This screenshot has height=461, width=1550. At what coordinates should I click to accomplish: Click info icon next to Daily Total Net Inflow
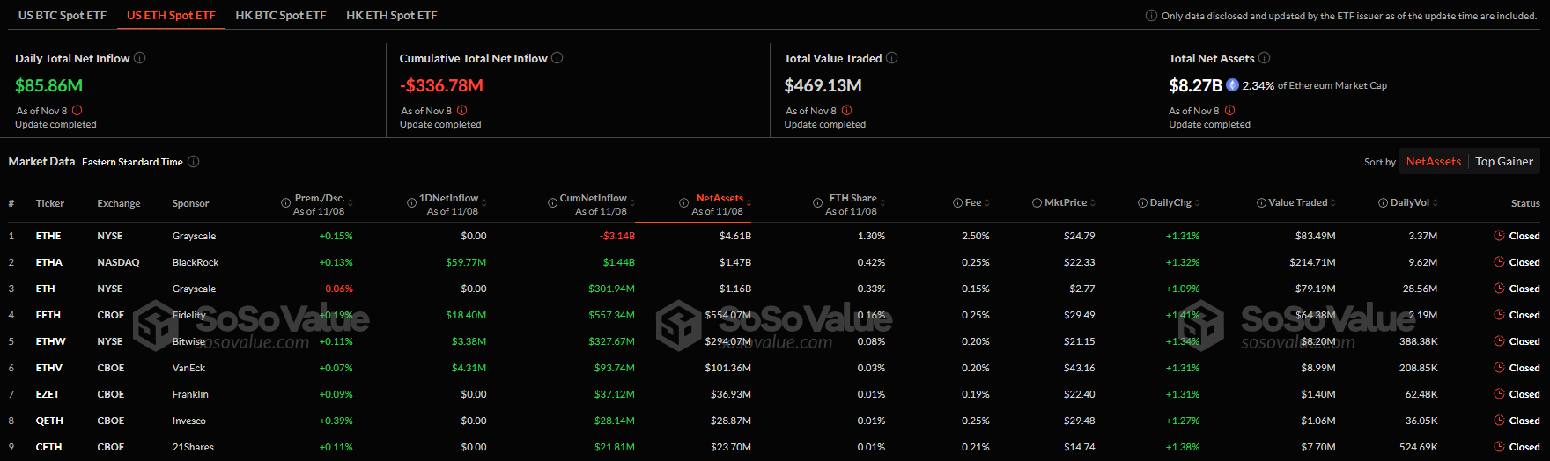139,58
